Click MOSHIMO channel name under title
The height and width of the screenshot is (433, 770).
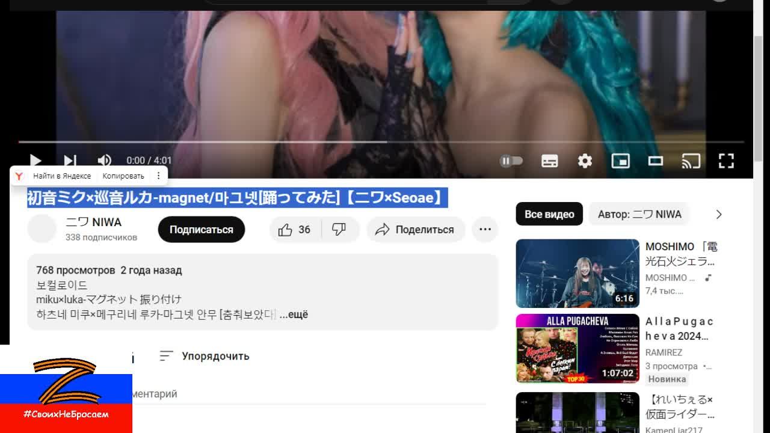(670, 278)
